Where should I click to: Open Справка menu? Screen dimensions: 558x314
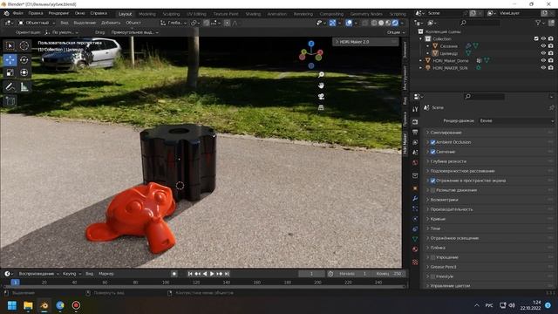(x=99, y=13)
